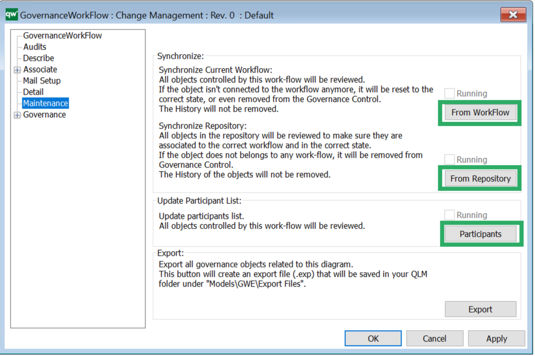Expand the Associate tree node
Screen dimensions: 535x356
pos(17,69)
